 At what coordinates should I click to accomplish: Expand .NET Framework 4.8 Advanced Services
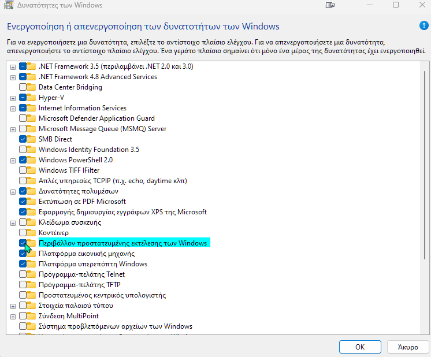point(13,77)
